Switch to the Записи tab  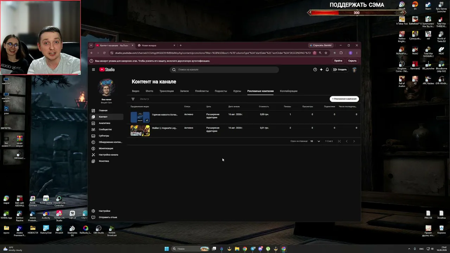coord(185,91)
